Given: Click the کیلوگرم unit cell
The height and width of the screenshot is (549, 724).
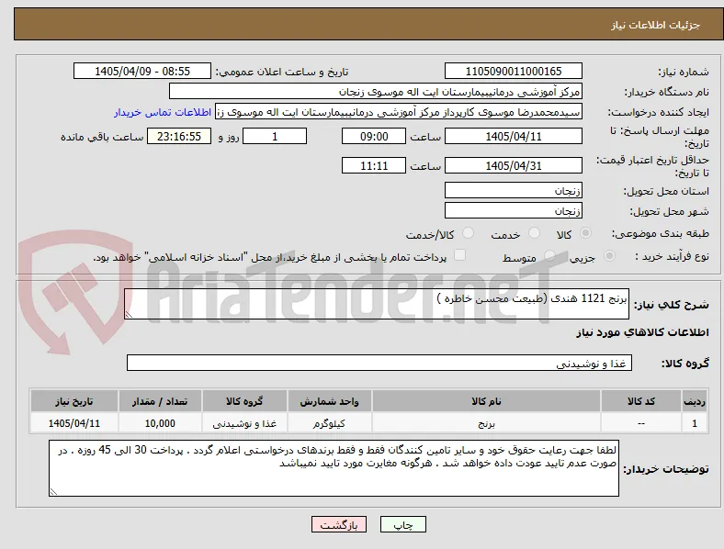Looking at the screenshot, I should 329,423.
